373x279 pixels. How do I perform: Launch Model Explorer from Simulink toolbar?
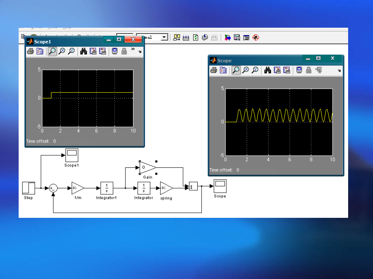point(237,38)
